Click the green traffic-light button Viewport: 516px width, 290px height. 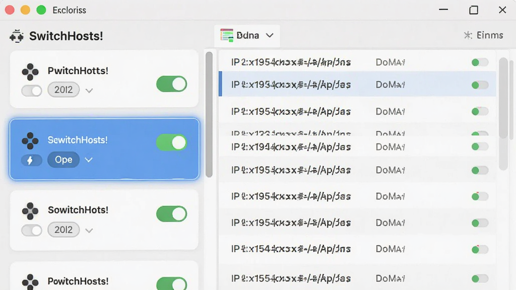point(41,10)
